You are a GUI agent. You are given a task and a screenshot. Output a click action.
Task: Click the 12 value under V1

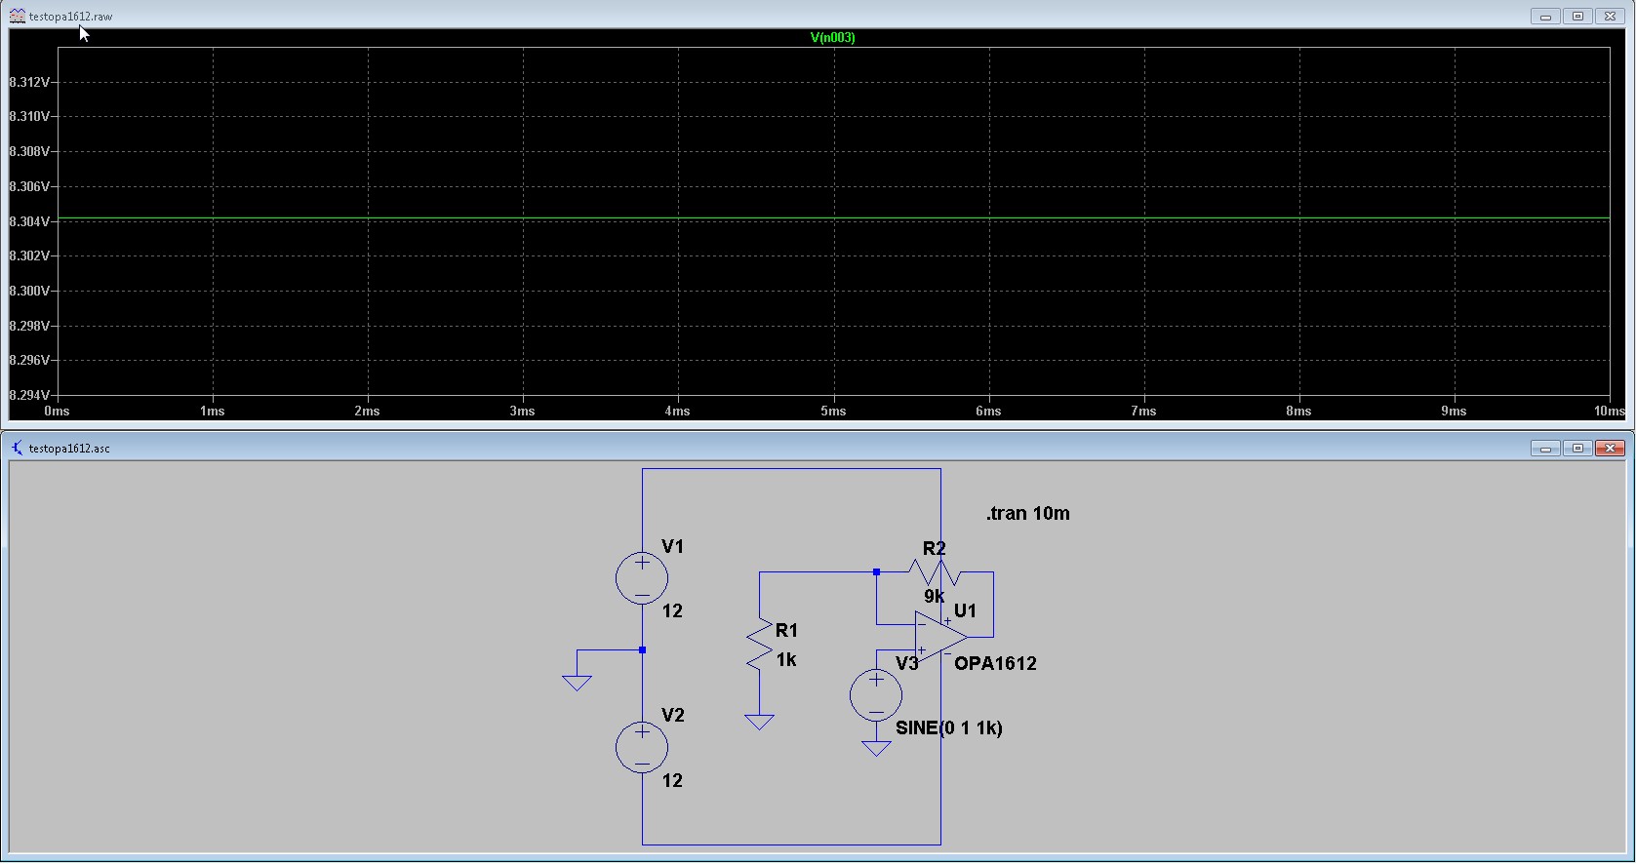pos(672,611)
